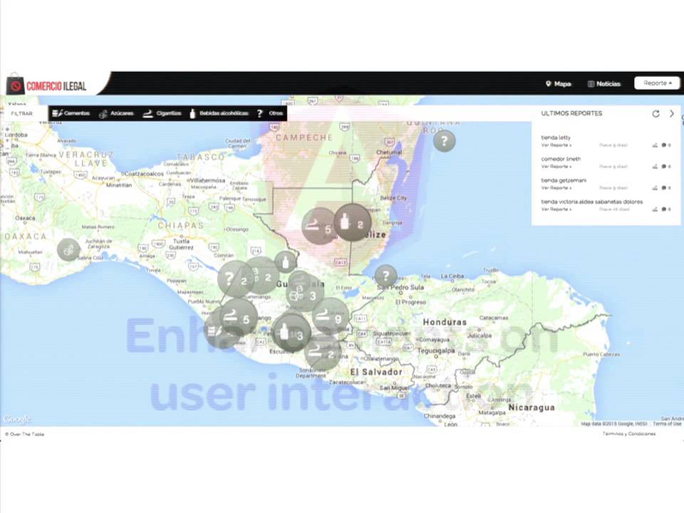Expand the Reporte dropdown button
Screen dimensions: 684x513
click(657, 83)
